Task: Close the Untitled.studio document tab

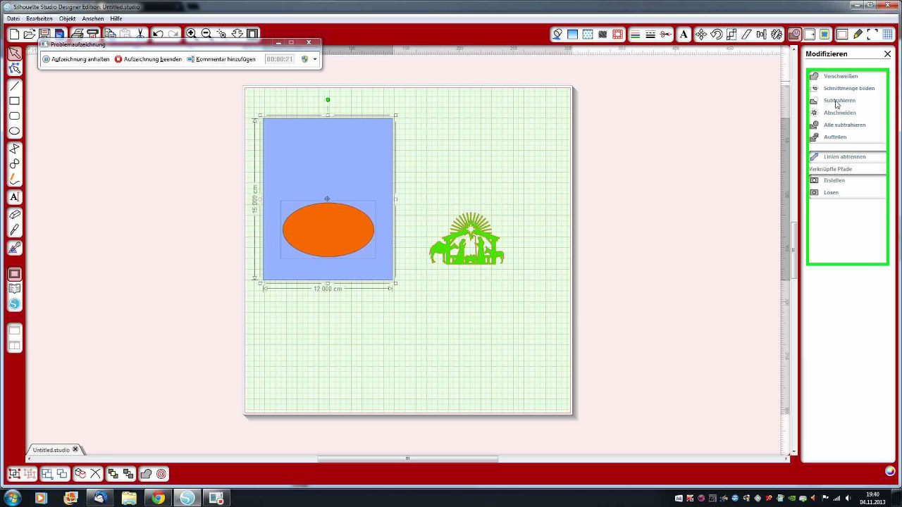Action: click(75, 449)
